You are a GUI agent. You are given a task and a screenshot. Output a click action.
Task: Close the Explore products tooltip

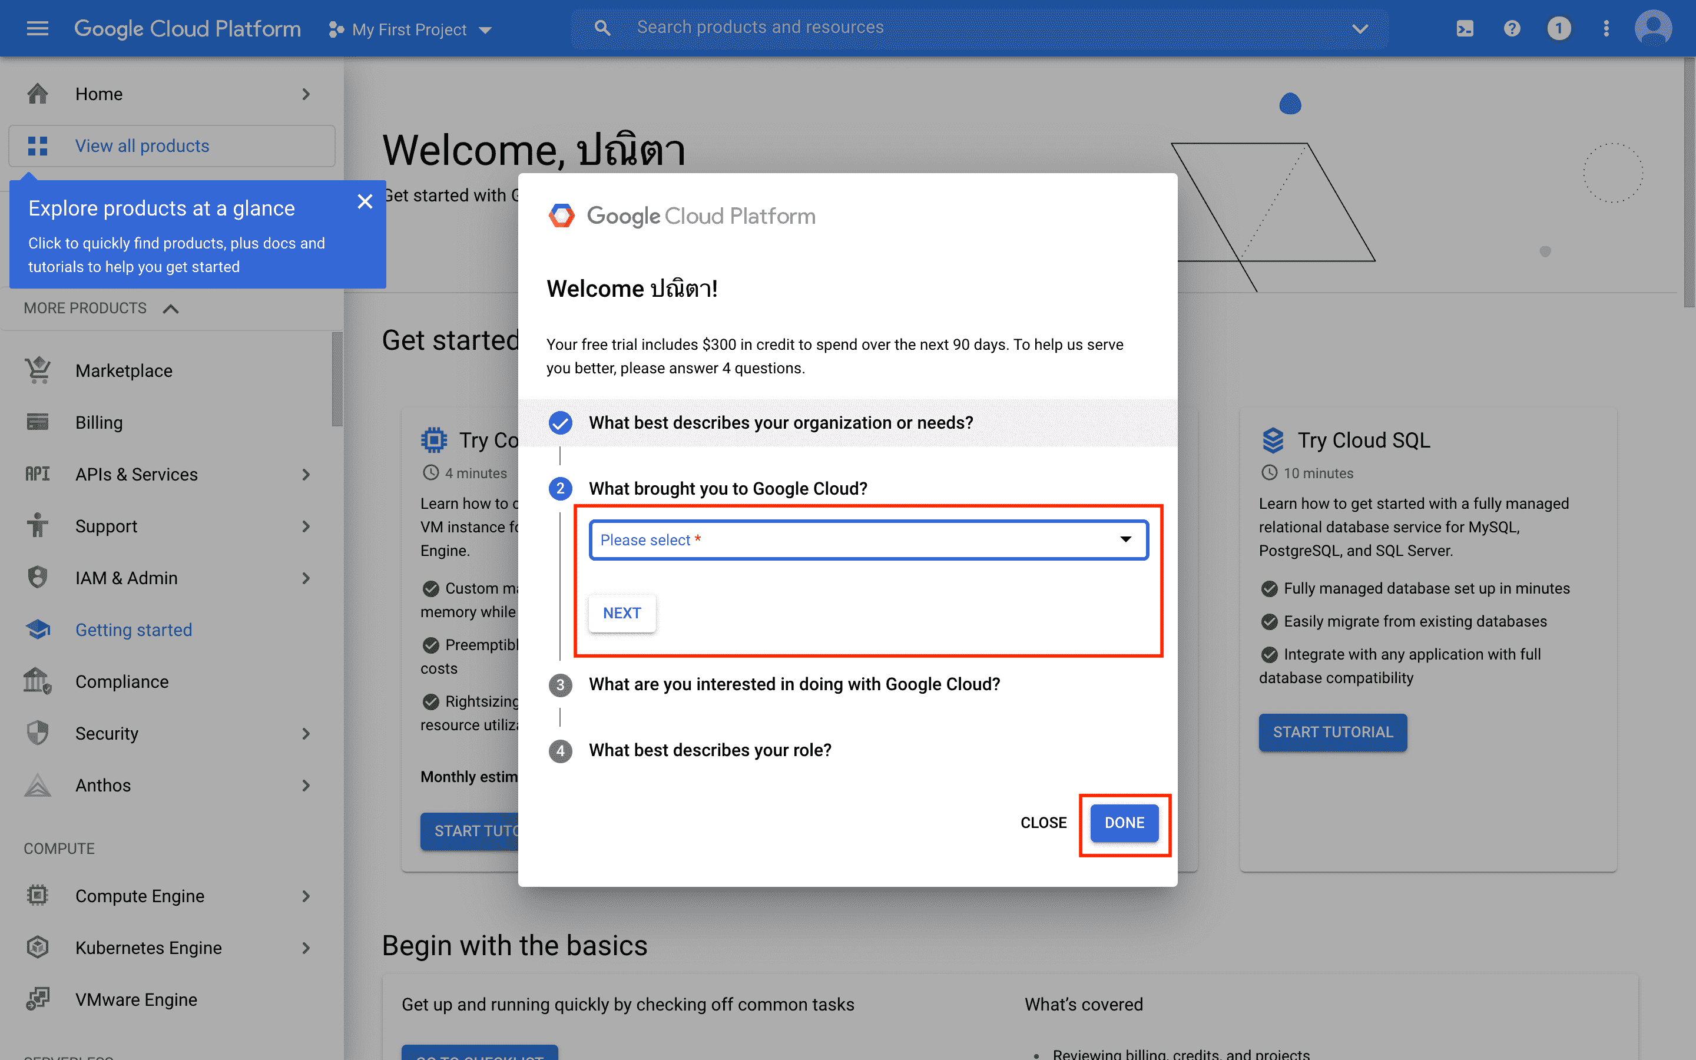pos(365,202)
